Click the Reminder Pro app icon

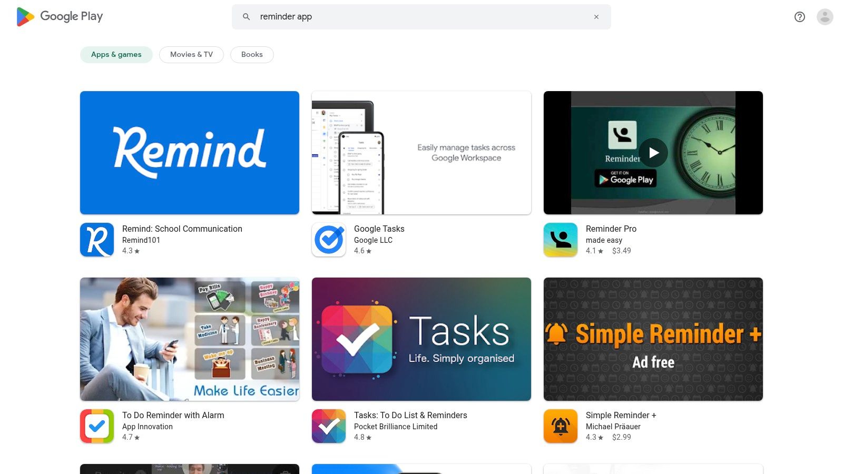coord(561,240)
